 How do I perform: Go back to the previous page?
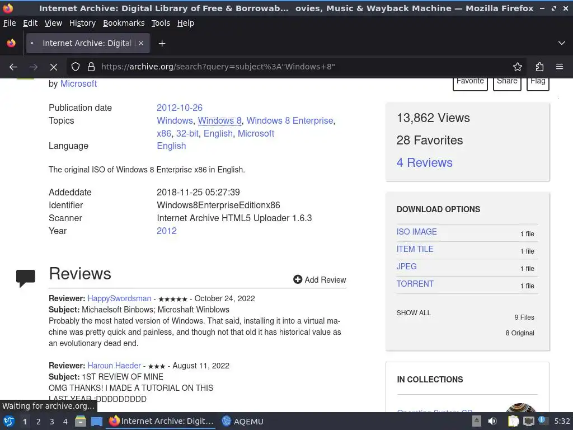point(13,67)
